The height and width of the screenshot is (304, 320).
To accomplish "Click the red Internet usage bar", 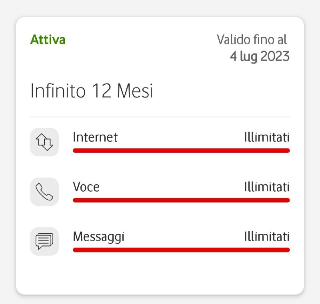I will [181, 151].
